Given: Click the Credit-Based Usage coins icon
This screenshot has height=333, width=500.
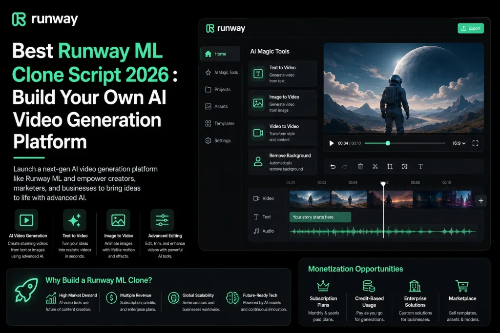Looking at the screenshot, I should pyautogui.click(x=369, y=286).
